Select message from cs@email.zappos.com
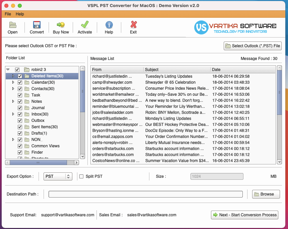The image size is (288, 229). coord(183,137)
